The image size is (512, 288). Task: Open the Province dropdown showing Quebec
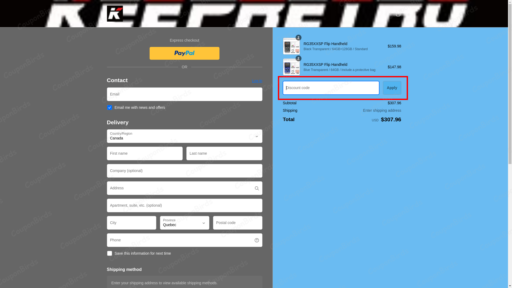click(x=185, y=223)
